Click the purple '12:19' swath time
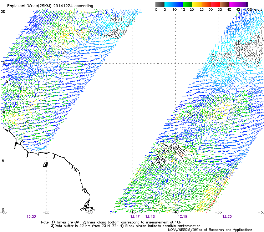 (x=183, y=217)
